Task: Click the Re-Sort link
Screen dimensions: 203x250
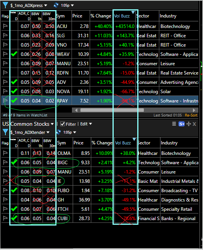Action: pos(191,115)
